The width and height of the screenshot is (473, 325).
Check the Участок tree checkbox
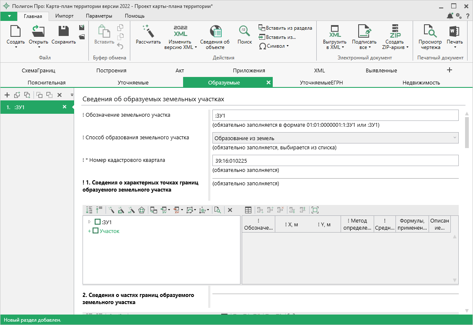pos(95,231)
